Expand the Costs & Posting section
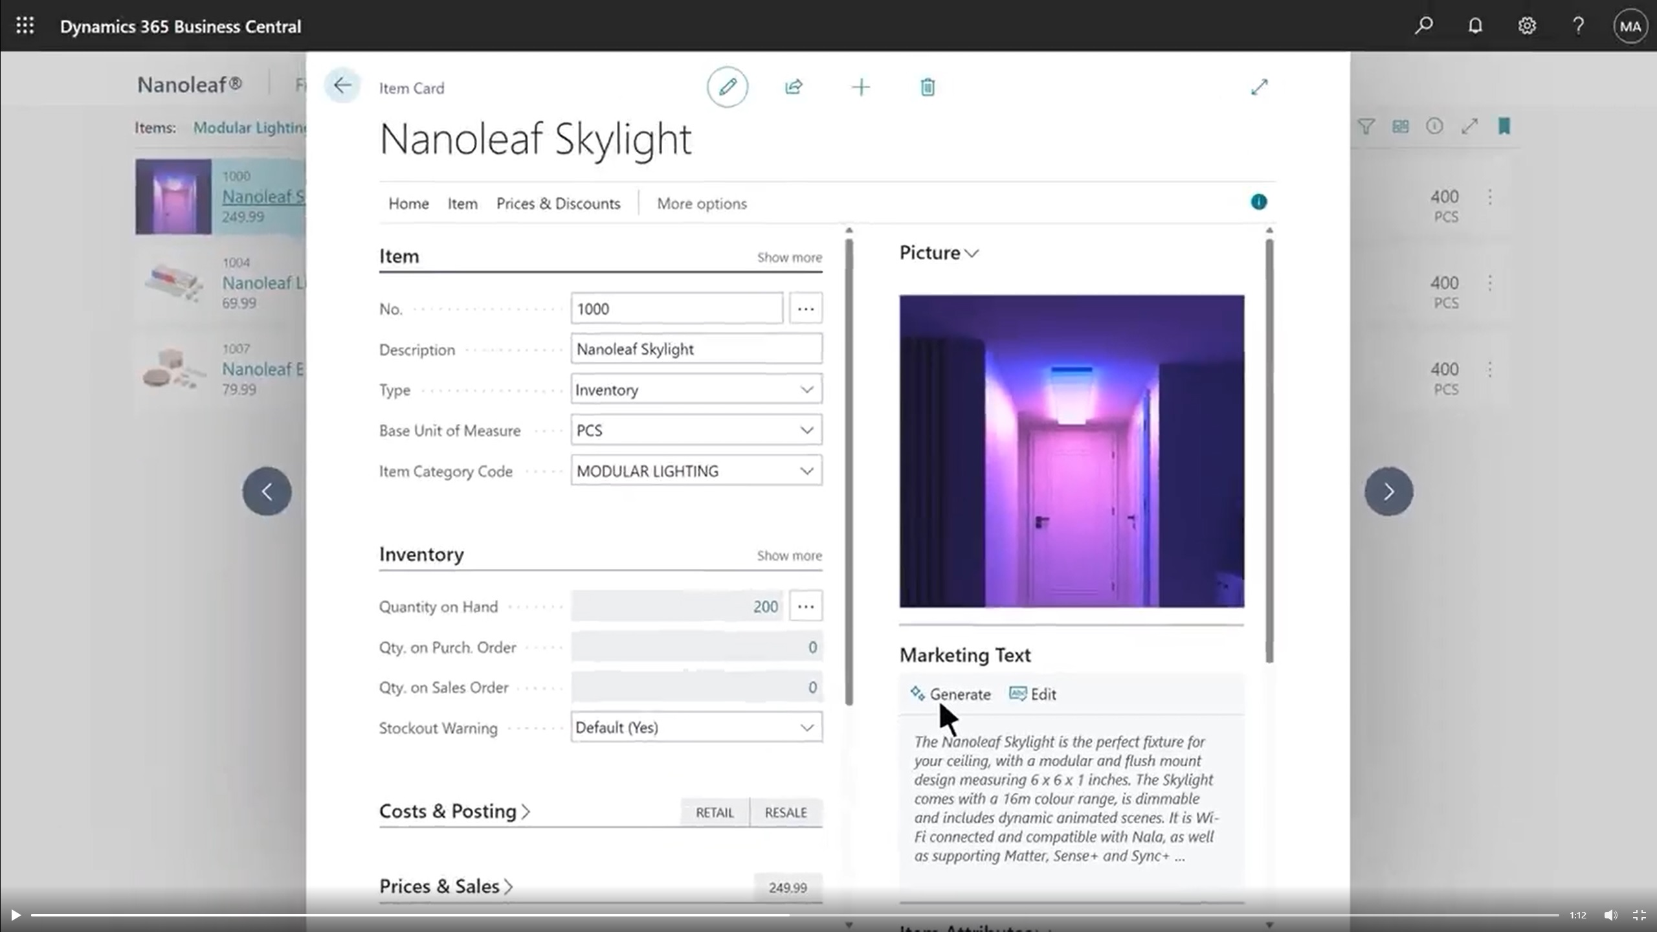Image resolution: width=1657 pixels, height=932 pixels. click(454, 811)
